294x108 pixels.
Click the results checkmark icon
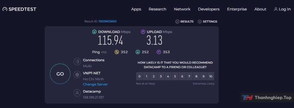click(177, 22)
